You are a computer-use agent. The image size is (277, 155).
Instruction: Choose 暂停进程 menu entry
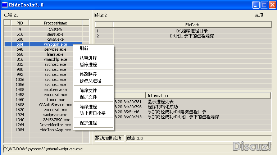pos(94,65)
